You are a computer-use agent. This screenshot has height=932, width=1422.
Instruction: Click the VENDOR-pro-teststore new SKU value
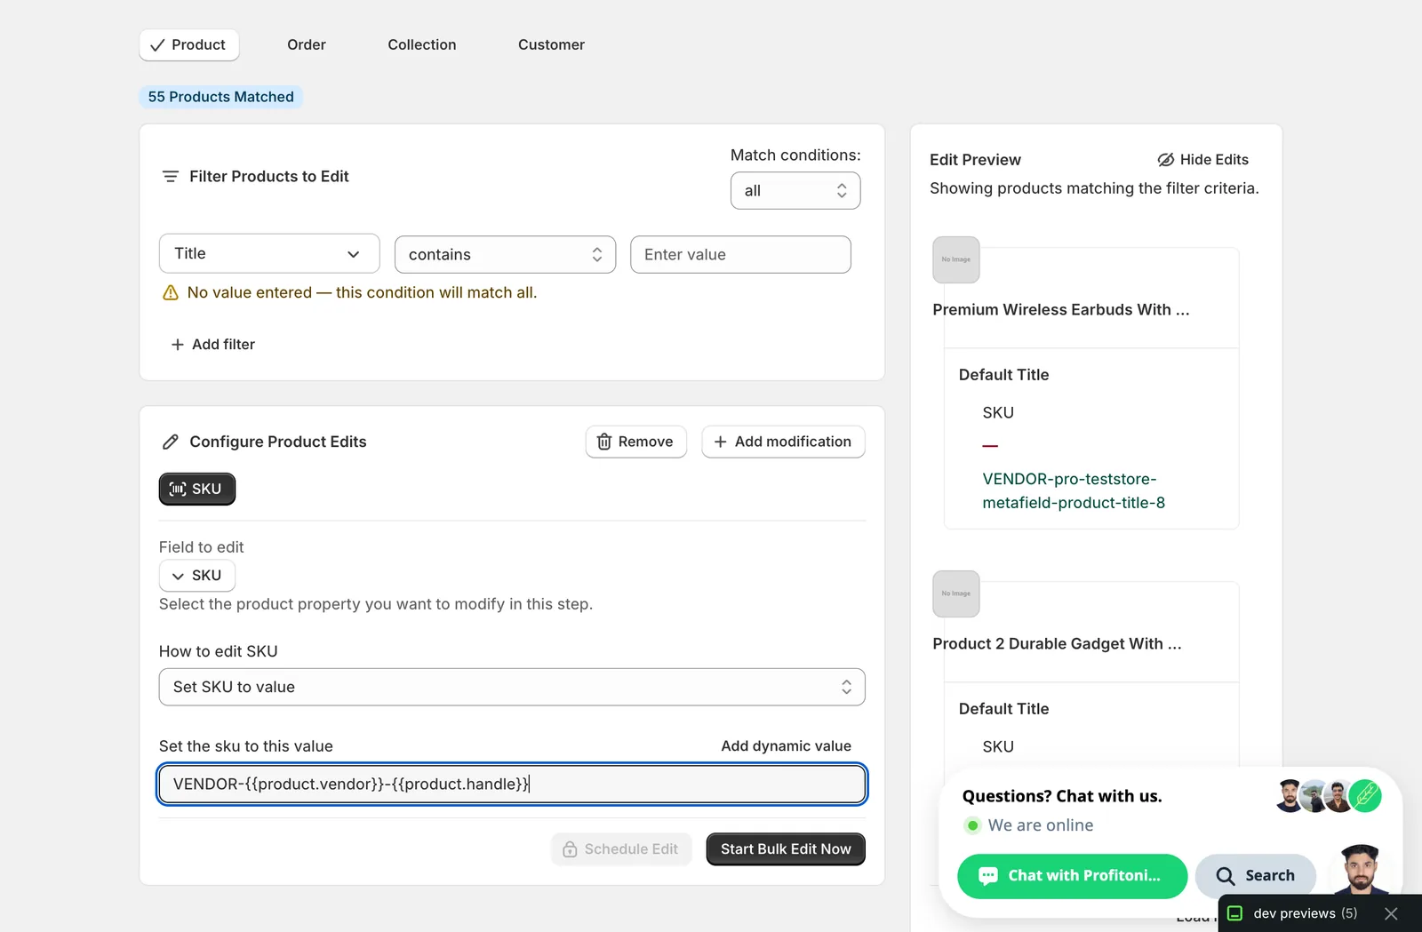pos(1074,490)
